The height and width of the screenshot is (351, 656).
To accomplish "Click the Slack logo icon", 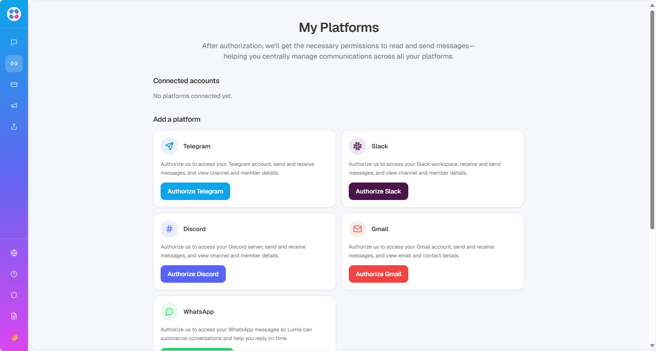I will 358,146.
